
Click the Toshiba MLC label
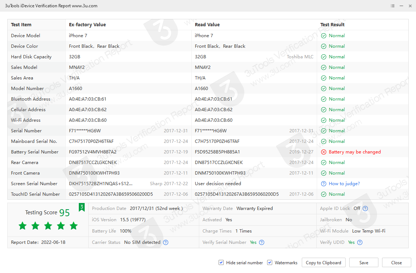(x=300, y=57)
